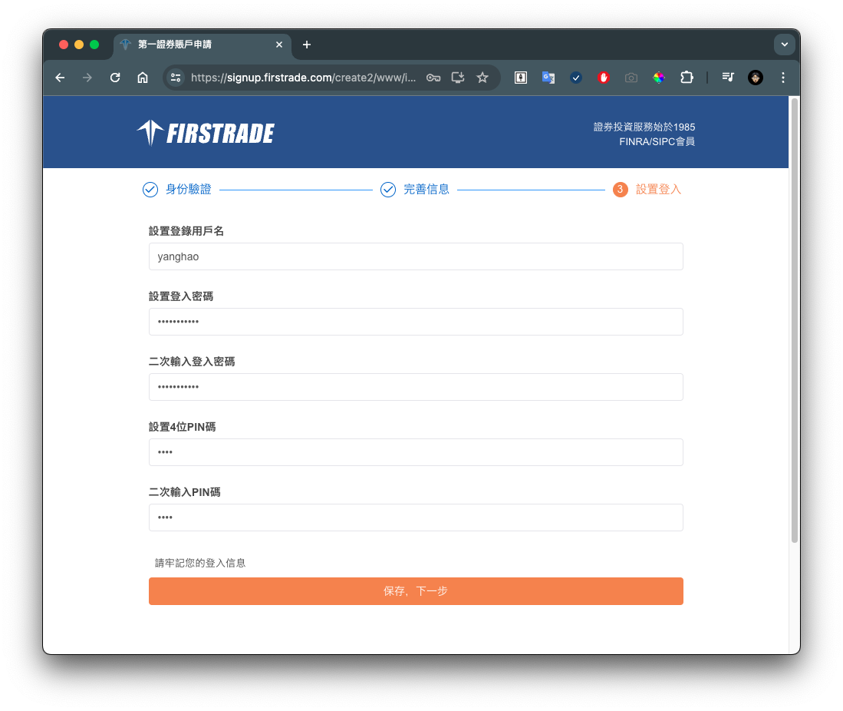Image resolution: width=843 pixels, height=711 pixels.
Task: Click the 設置4位PIN碼 input field
Action: pos(415,452)
